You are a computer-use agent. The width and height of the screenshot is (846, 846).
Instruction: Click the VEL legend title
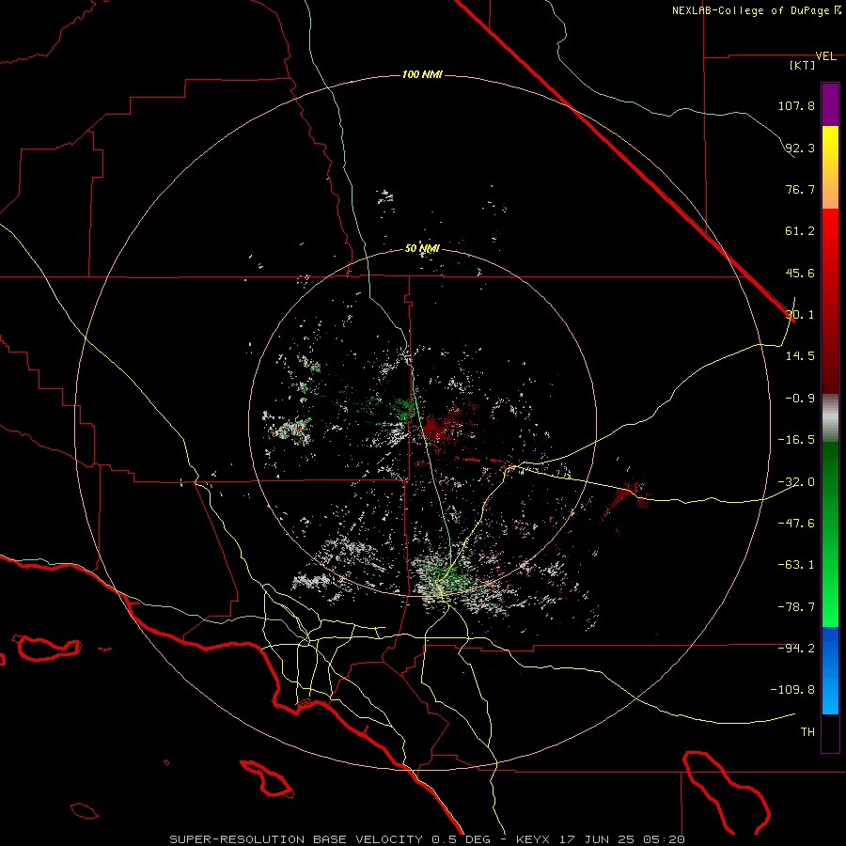[x=825, y=56]
